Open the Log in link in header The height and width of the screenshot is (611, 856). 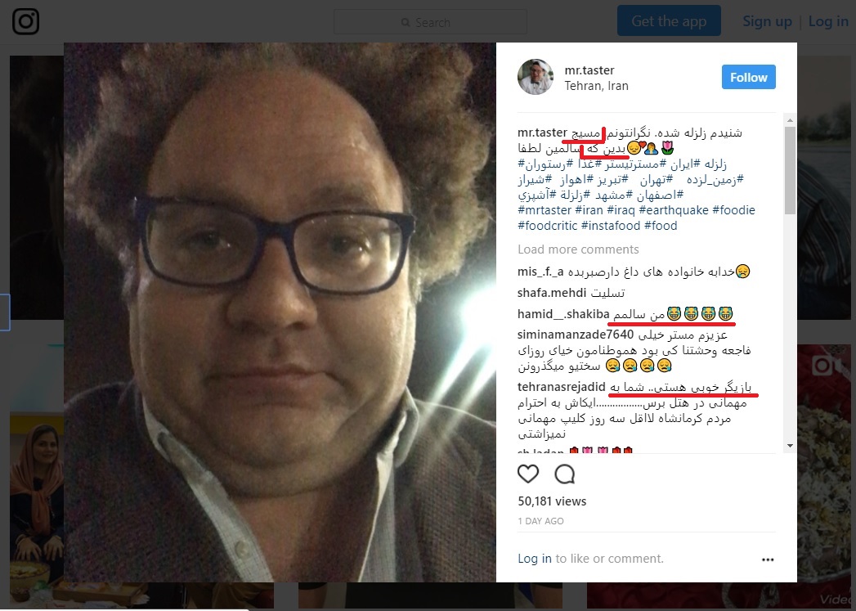pos(828,21)
